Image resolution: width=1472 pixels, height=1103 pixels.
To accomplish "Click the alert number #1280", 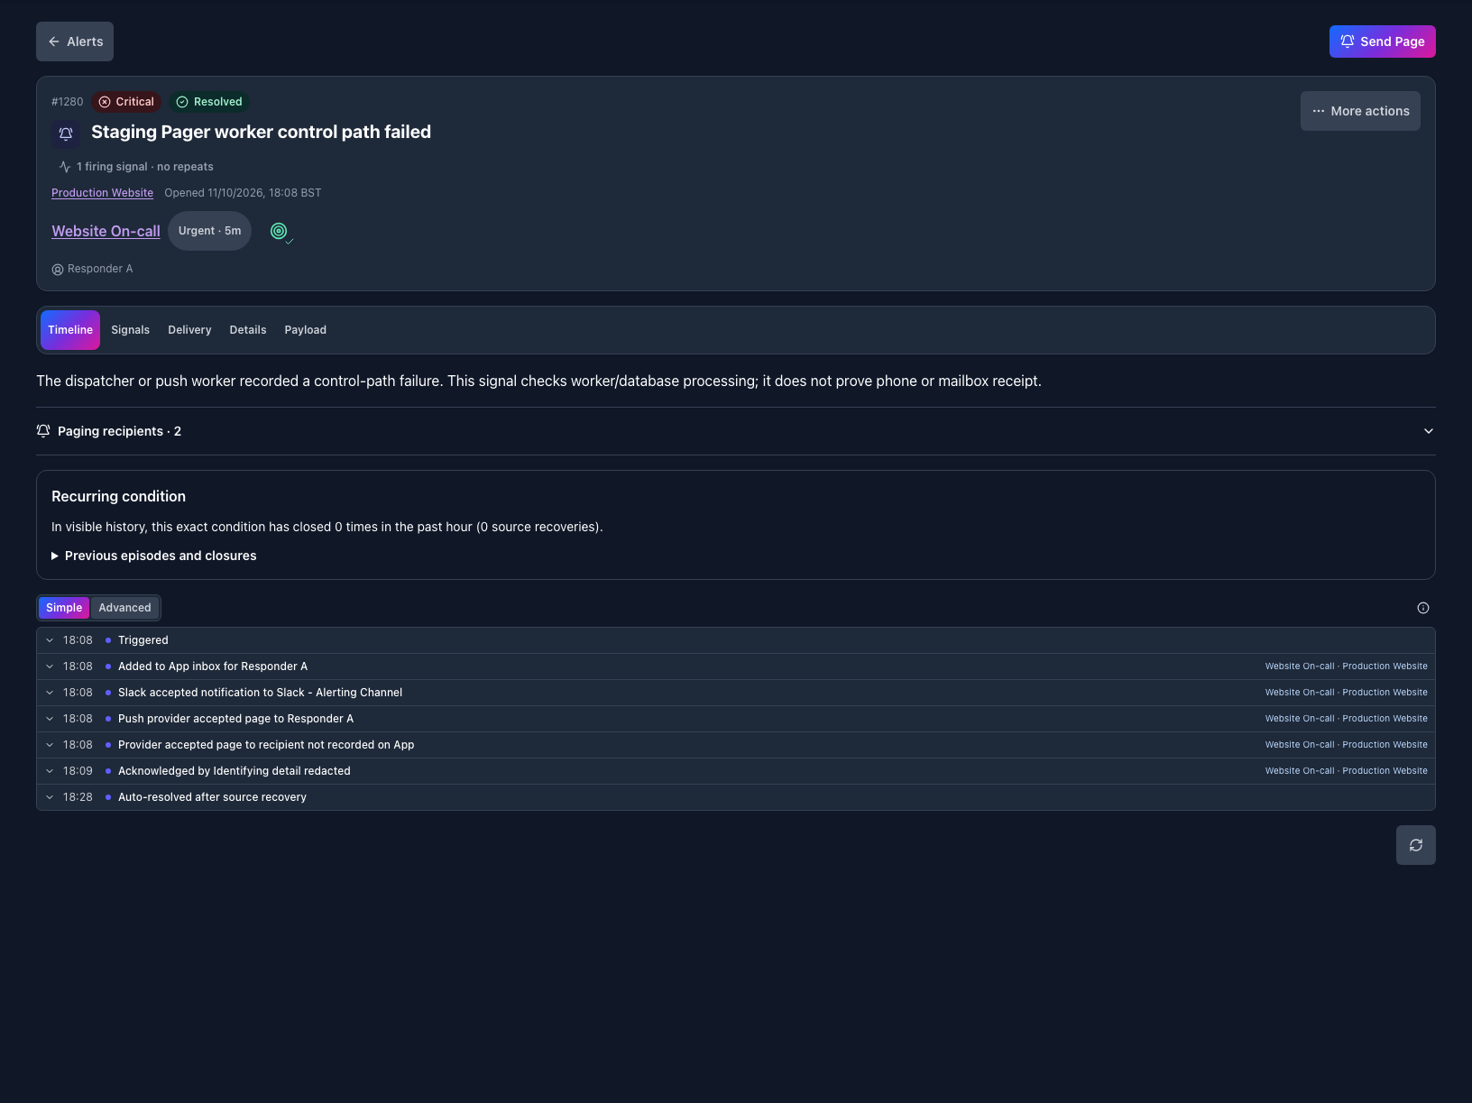I will point(68,102).
